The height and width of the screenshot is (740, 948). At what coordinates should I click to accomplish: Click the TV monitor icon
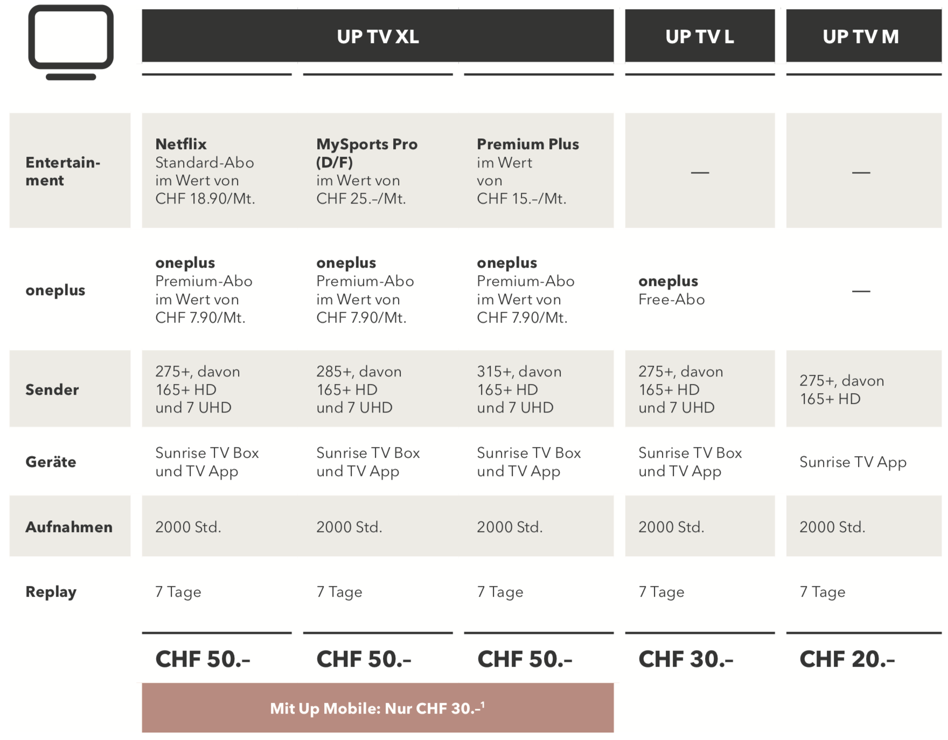71,42
